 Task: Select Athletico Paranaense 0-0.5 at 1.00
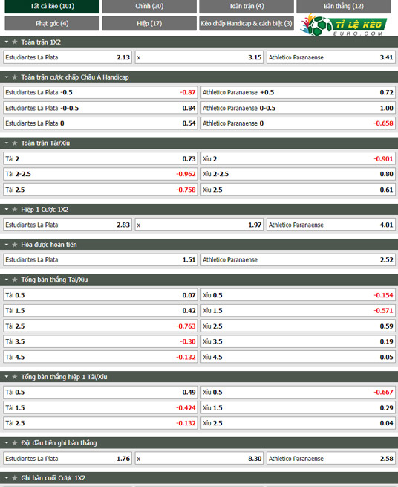(x=298, y=108)
